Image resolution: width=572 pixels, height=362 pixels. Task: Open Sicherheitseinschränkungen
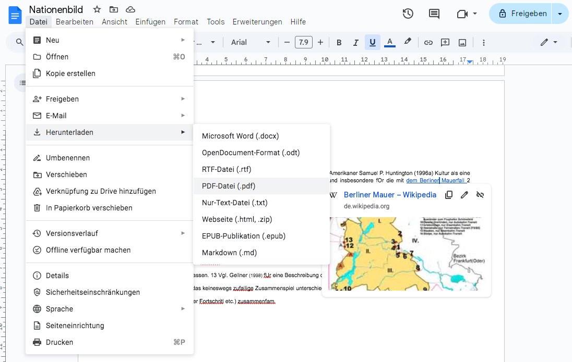click(110, 292)
